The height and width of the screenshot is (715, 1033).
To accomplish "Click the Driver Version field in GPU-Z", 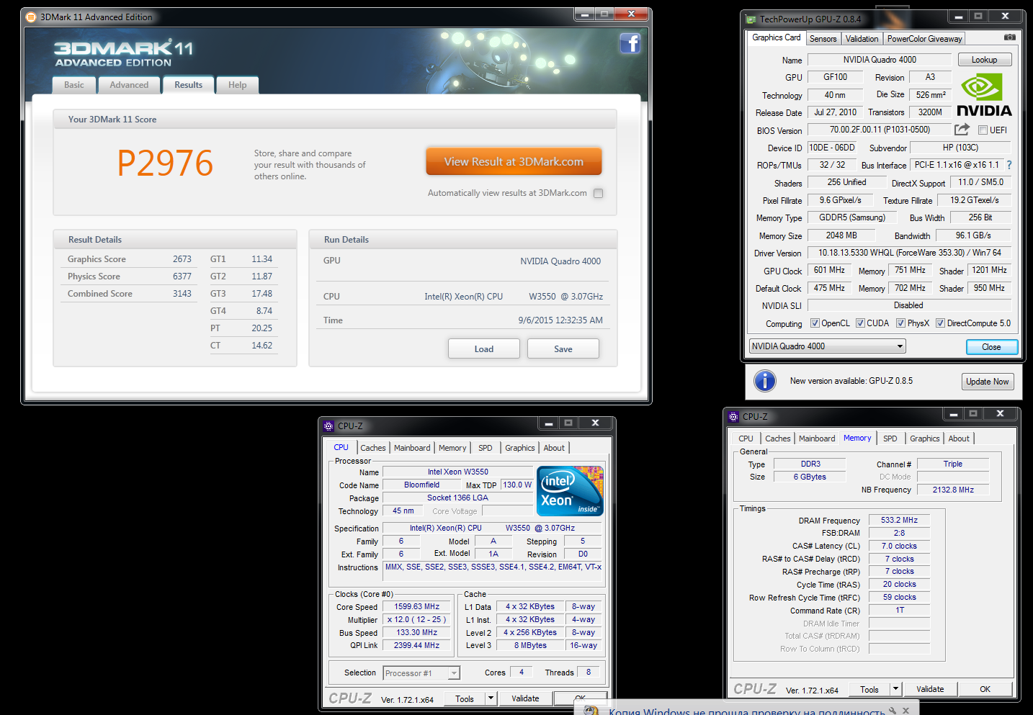I will coord(909,253).
